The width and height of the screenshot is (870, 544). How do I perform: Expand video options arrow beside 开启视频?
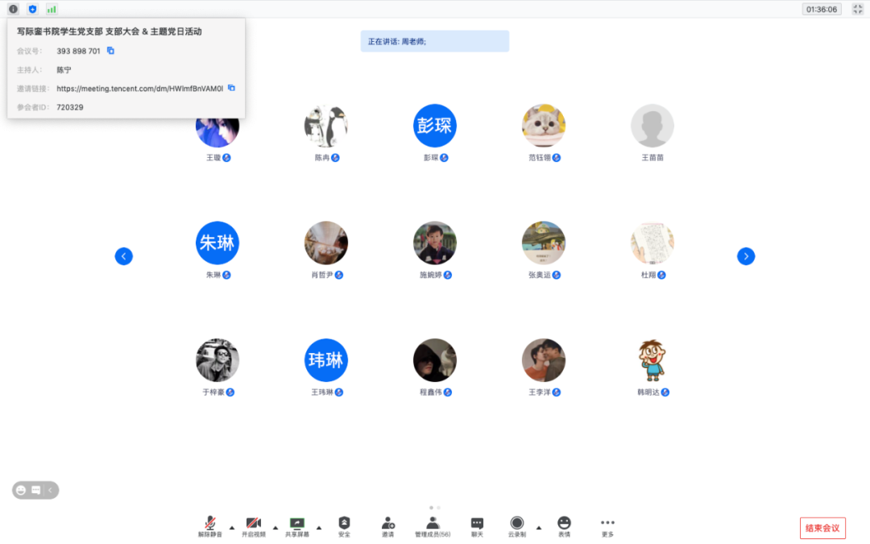(x=275, y=528)
